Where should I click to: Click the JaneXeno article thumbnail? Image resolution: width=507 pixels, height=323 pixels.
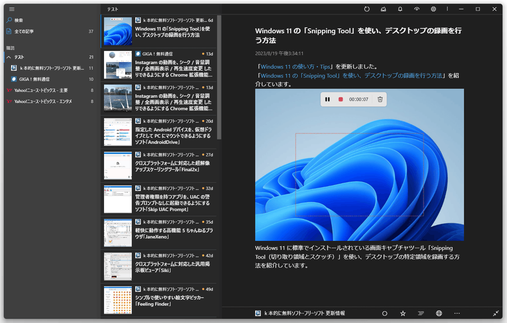point(118,232)
